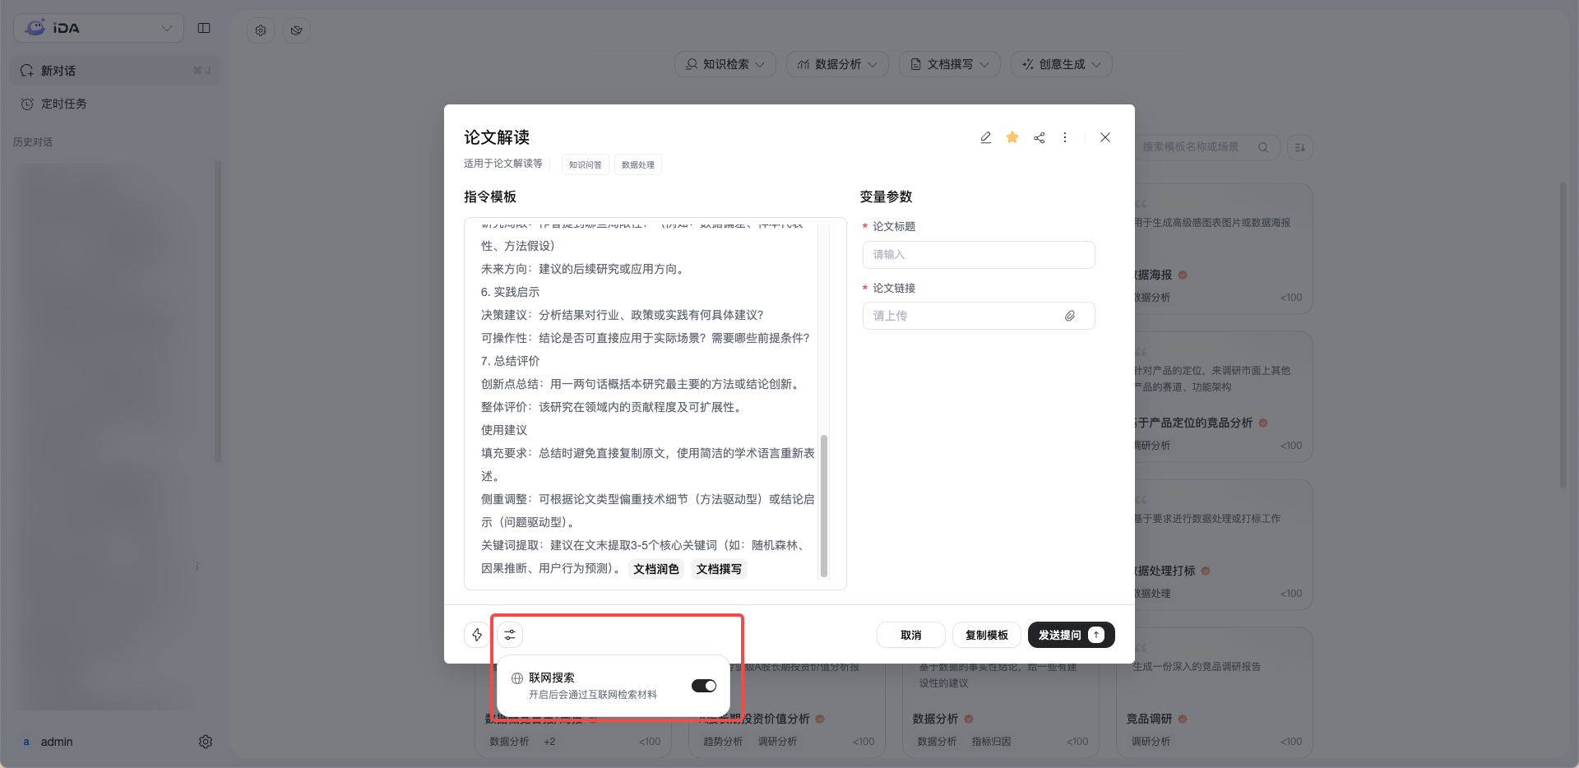Click the share icon in dialog header
1579x768 pixels.
(1040, 137)
